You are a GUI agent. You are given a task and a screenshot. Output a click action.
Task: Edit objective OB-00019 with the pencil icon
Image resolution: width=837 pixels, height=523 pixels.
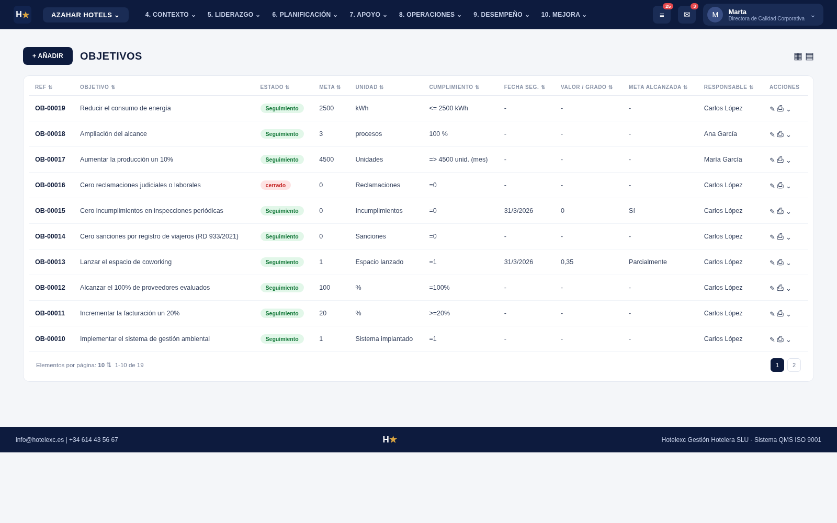(x=772, y=109)
